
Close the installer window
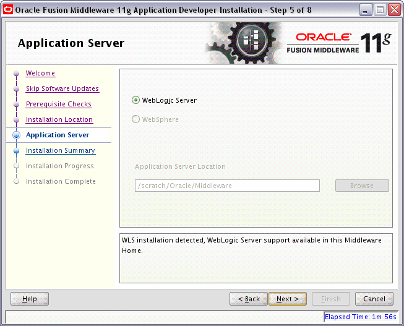click(x=394, y=10)
